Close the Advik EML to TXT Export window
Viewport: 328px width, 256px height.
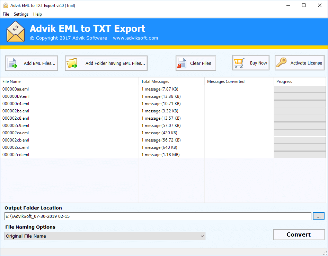pos(320,5)
